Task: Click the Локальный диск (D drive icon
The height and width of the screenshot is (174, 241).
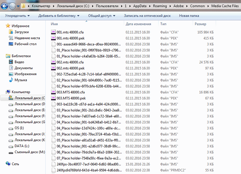Action: (x=11, y=105)
